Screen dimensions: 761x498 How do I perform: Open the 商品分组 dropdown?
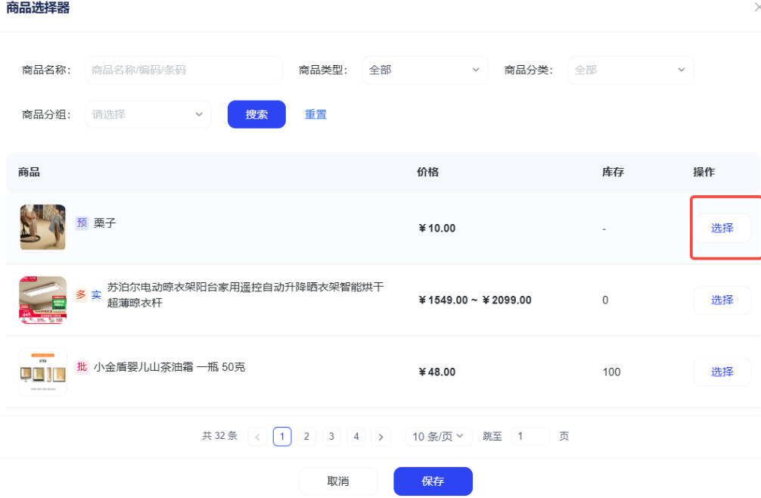(x=148, y=114)
